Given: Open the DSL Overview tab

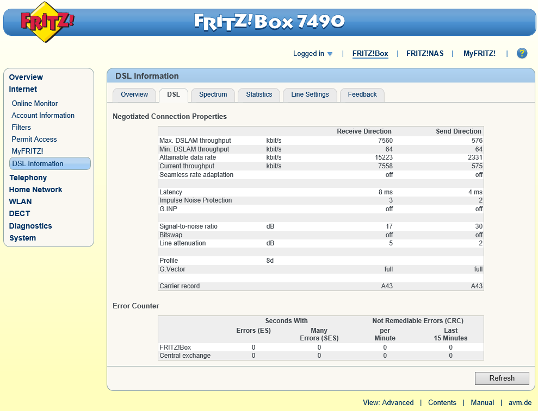Looking at the screenshot, I should pos(134,94).
